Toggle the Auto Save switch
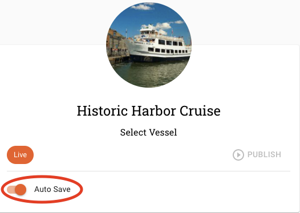Screen dimensions: 300x213 click(x=17, y=190)
